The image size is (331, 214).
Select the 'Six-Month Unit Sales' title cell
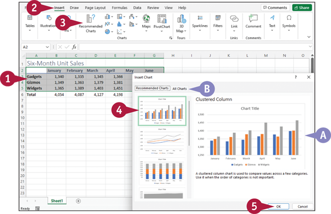pyautogui.click(x=55, y=63)
